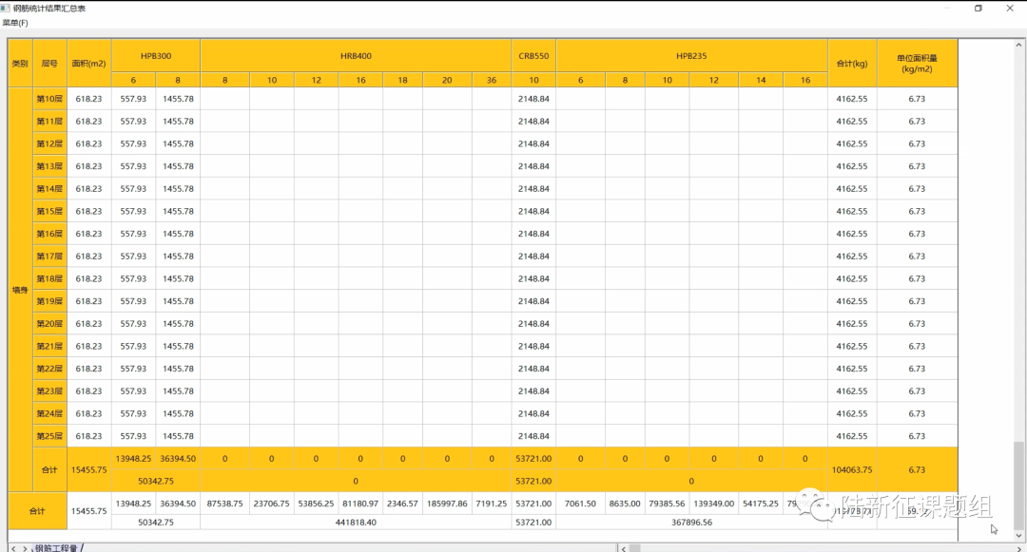Click the previous sheet tab arrow

tap(13, 548)
